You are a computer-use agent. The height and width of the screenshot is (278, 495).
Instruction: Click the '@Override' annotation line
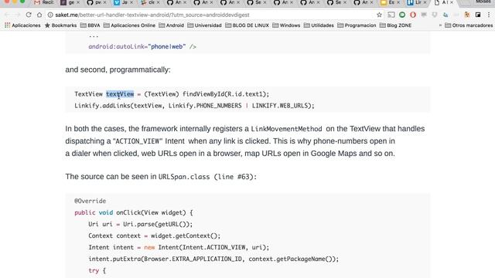[90, 201]
